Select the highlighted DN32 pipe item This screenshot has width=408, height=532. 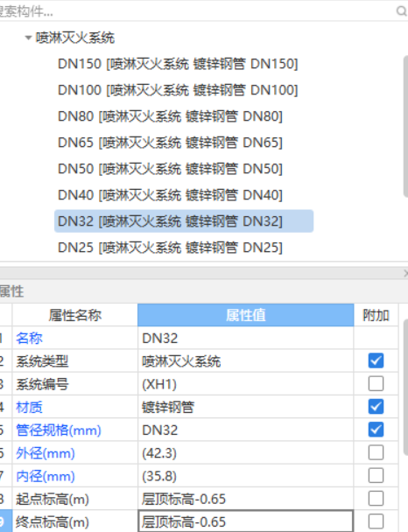coord(184,221)
